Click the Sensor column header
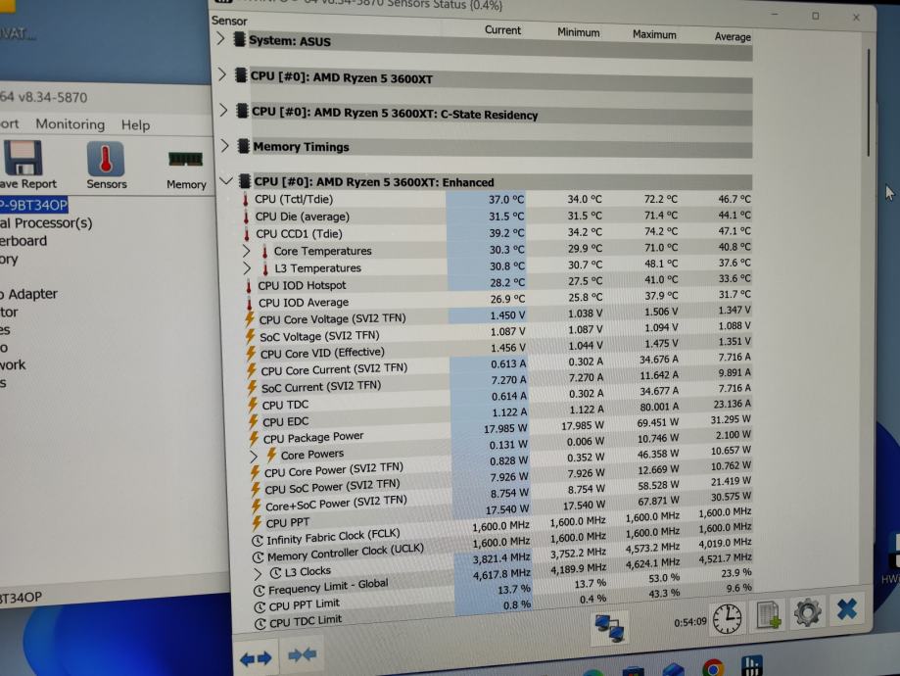The height and width of the screenshot is (676, 900). [229, 21]
